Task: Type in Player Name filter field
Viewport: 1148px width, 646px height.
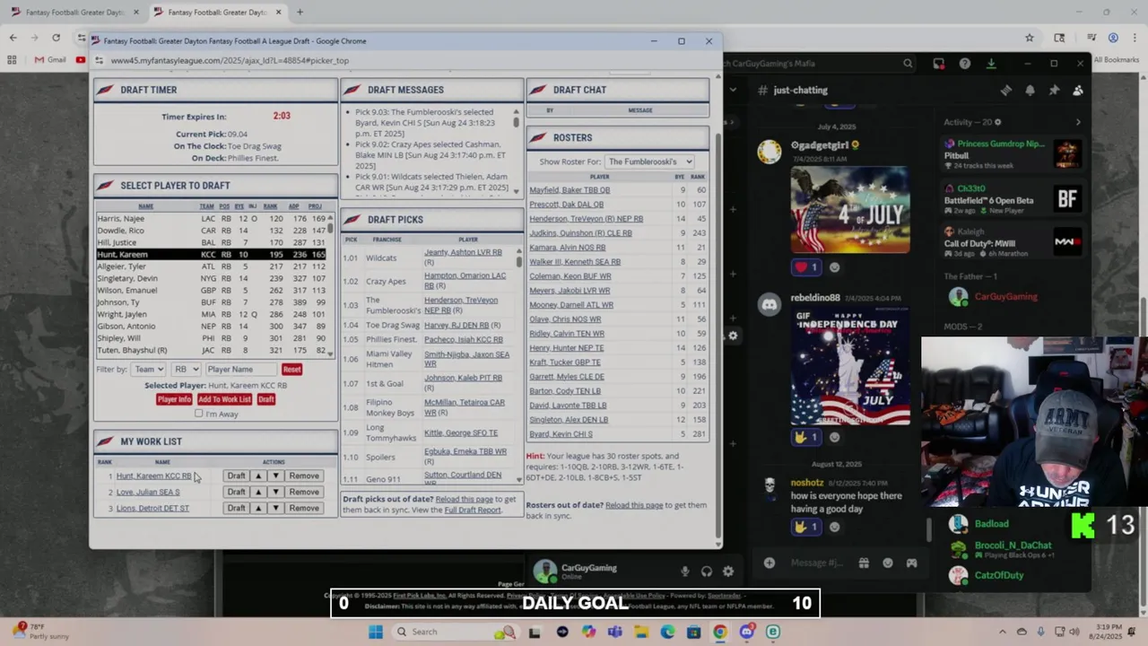Action: [240, 369]
